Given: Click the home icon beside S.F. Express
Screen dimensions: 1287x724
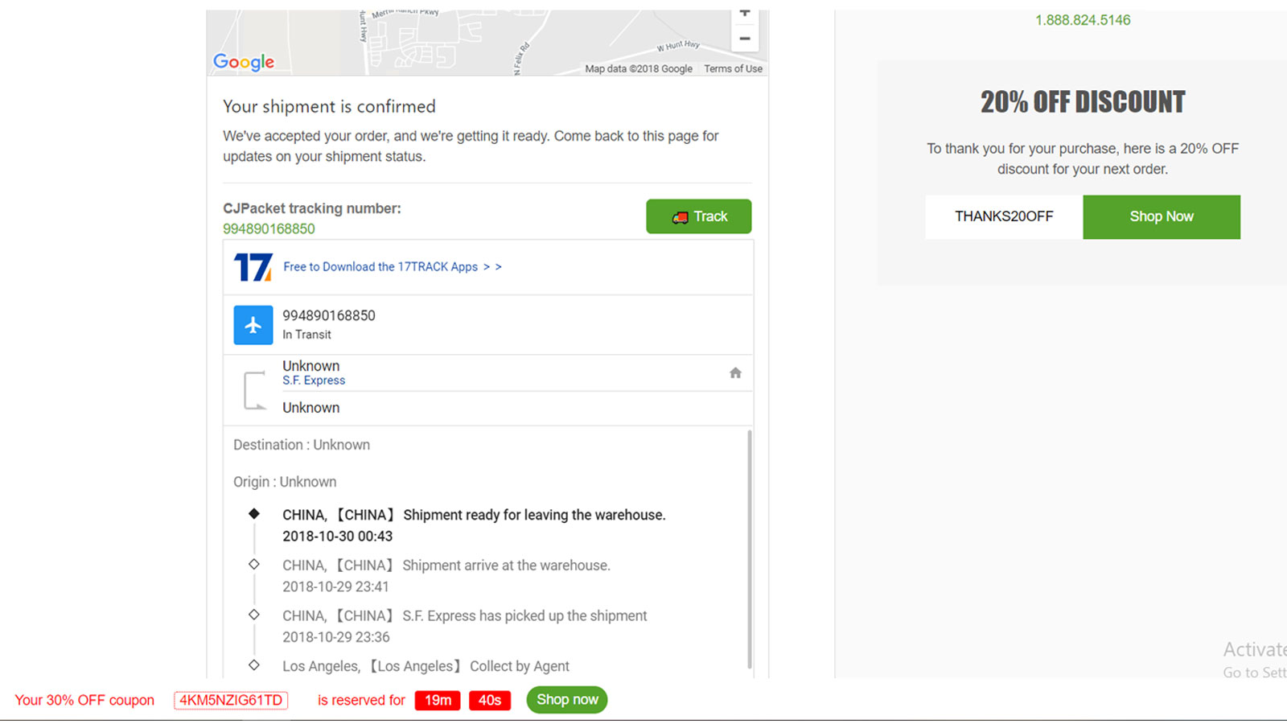Looking at the screenshot, I should pyautogui.click(x=735, y=372).
